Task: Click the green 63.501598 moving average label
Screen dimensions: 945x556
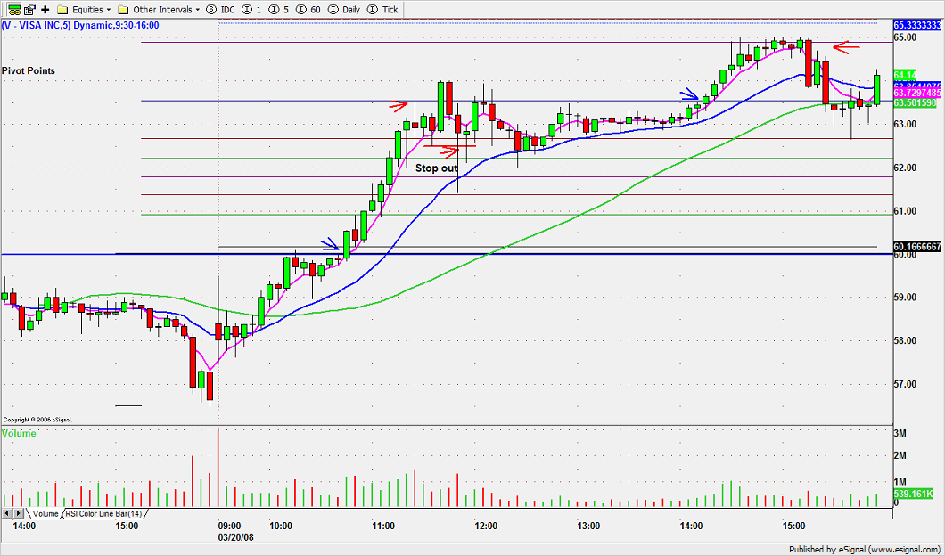Action: point(915,103)
